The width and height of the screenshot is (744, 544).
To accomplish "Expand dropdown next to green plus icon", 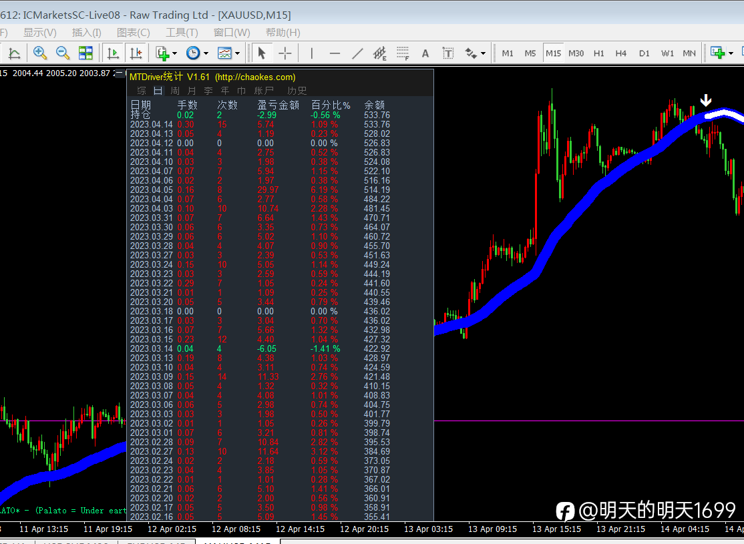I will coord(731,53).
